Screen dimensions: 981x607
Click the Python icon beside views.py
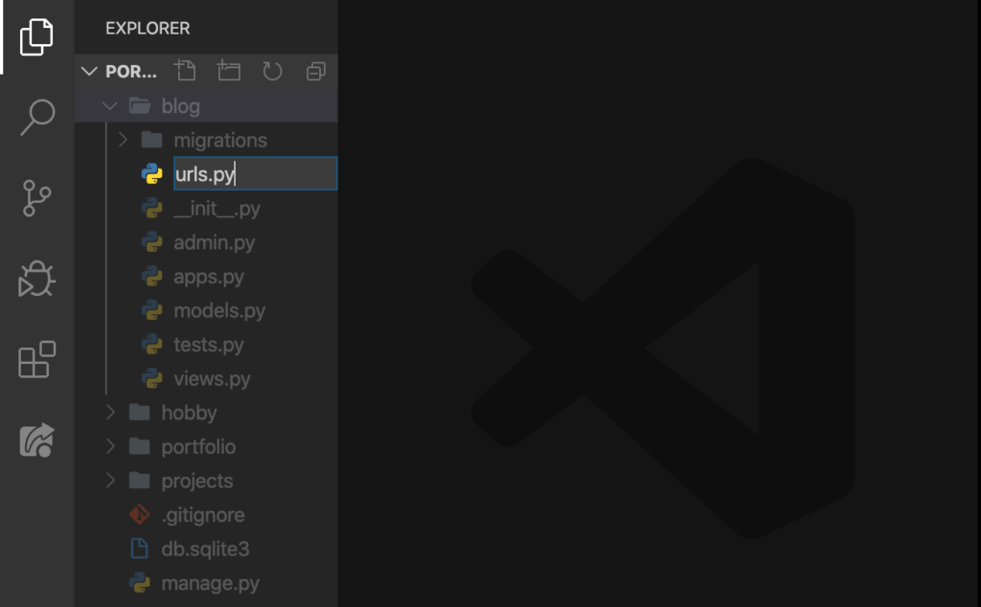tap(152, 378)
